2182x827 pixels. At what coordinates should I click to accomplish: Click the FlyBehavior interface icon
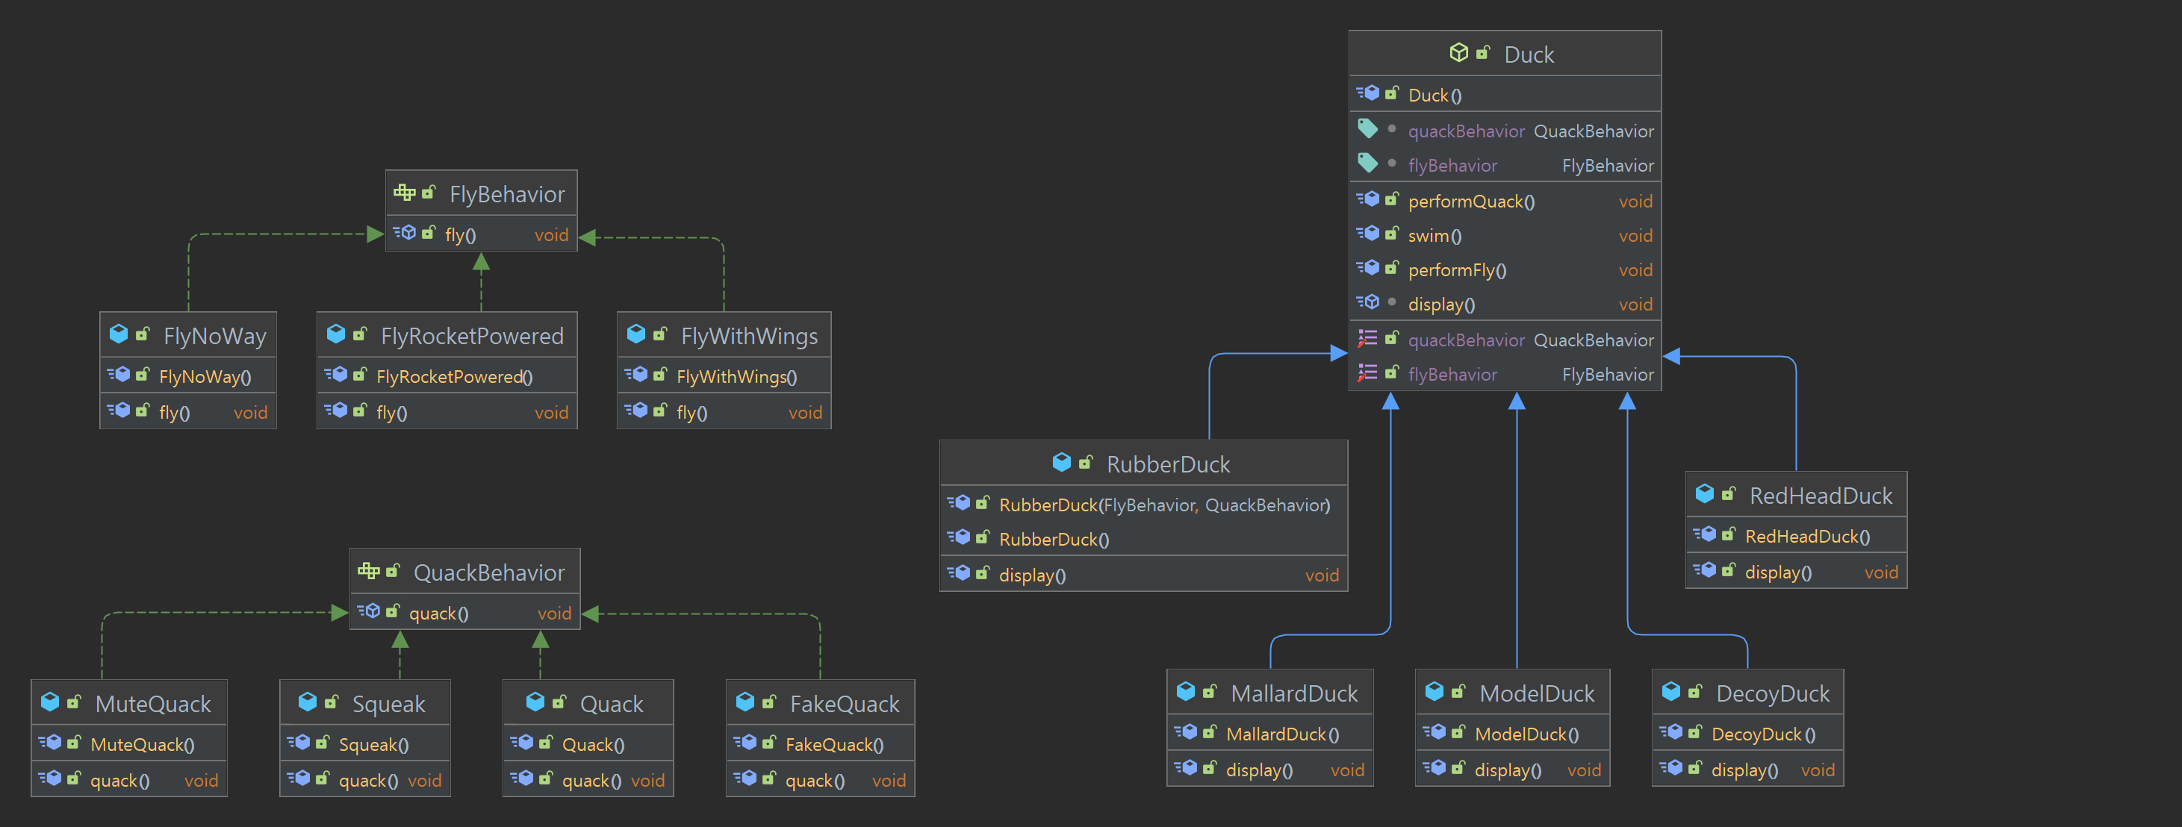pos(404,193)
